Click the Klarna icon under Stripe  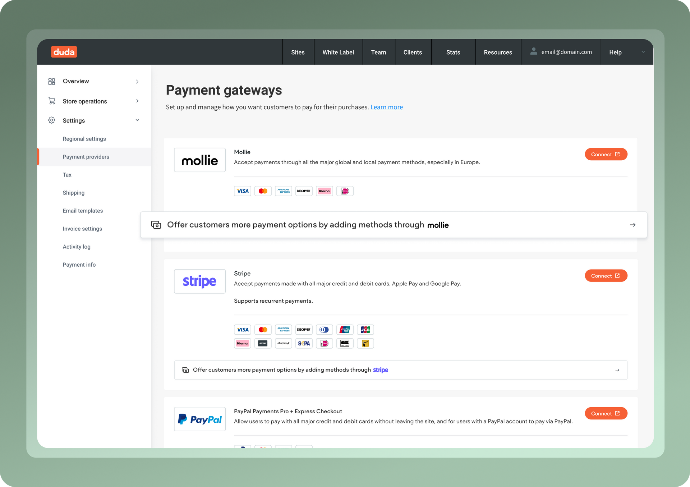[243, 343]
